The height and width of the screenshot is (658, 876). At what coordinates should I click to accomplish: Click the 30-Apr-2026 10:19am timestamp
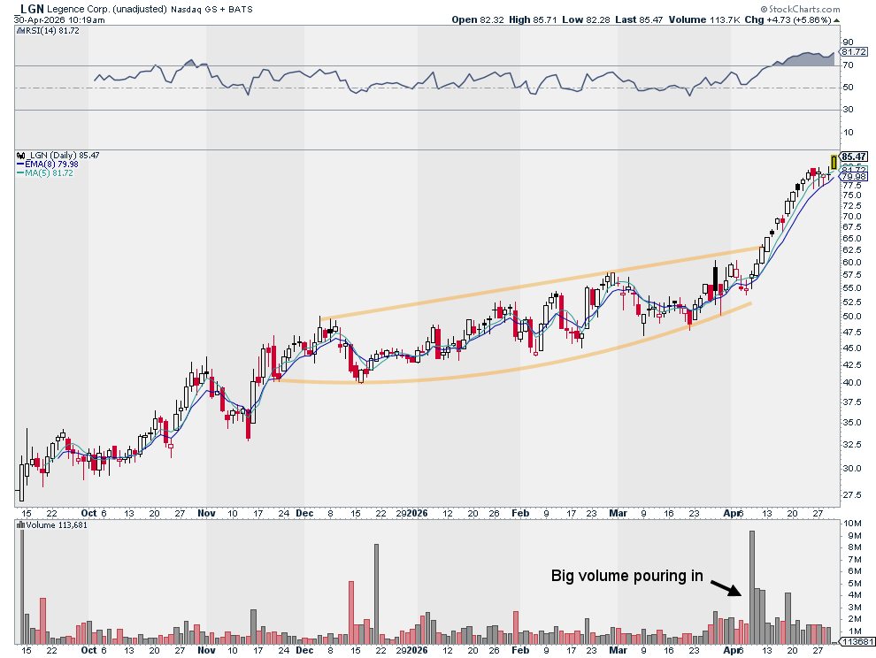pyautogui.click(x=59, y=20)
